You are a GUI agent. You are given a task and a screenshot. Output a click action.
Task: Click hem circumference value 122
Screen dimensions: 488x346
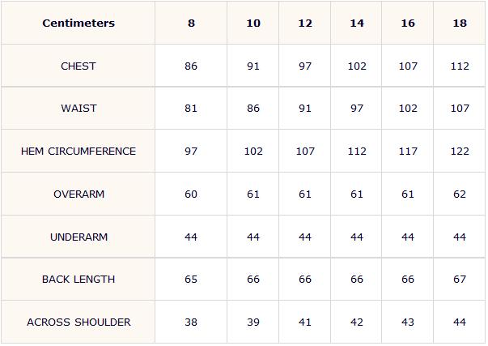coord(460,152)
